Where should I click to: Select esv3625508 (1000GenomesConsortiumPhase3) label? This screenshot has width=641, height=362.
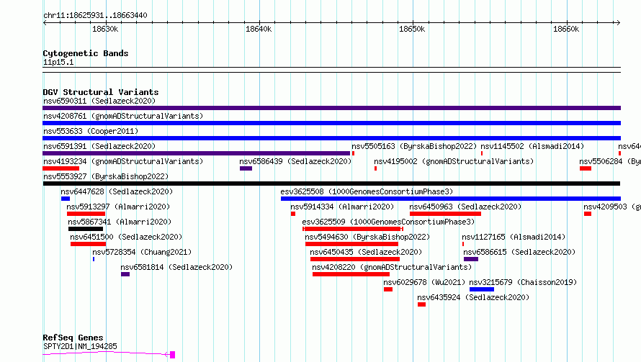coord(367,191)
